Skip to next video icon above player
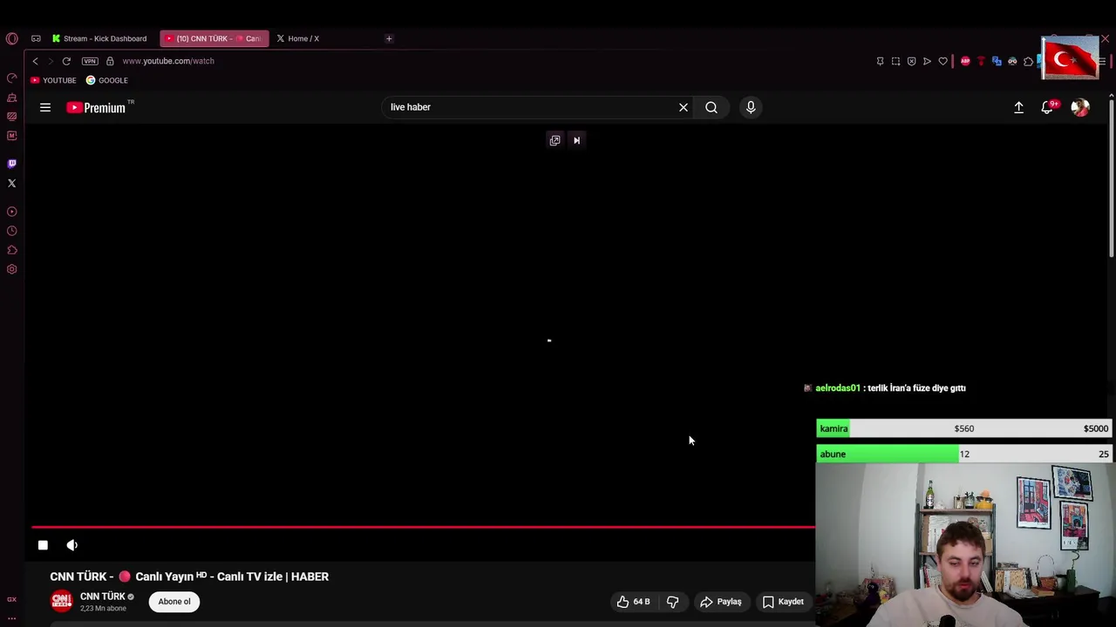 click(x=576, y=140)
